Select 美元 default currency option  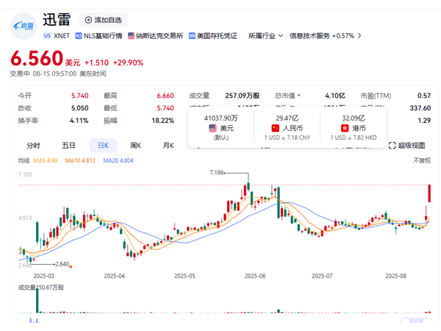coord(220,127)
